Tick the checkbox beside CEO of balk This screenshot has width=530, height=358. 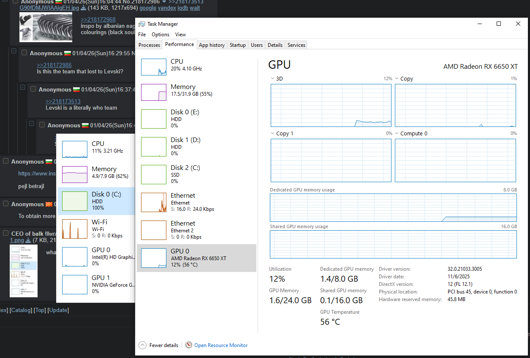coord(6,233)
